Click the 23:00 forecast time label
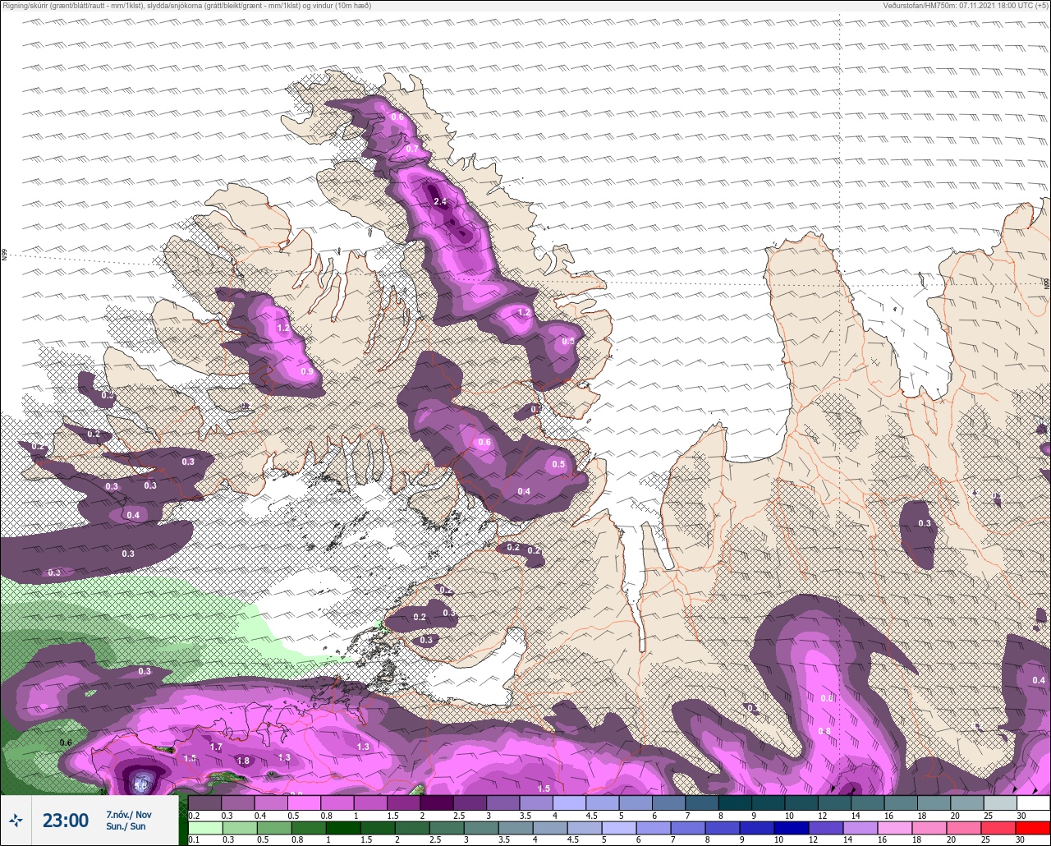Image resolution: width=1051 pixels, height=846 pixels. tap(66, 821)
